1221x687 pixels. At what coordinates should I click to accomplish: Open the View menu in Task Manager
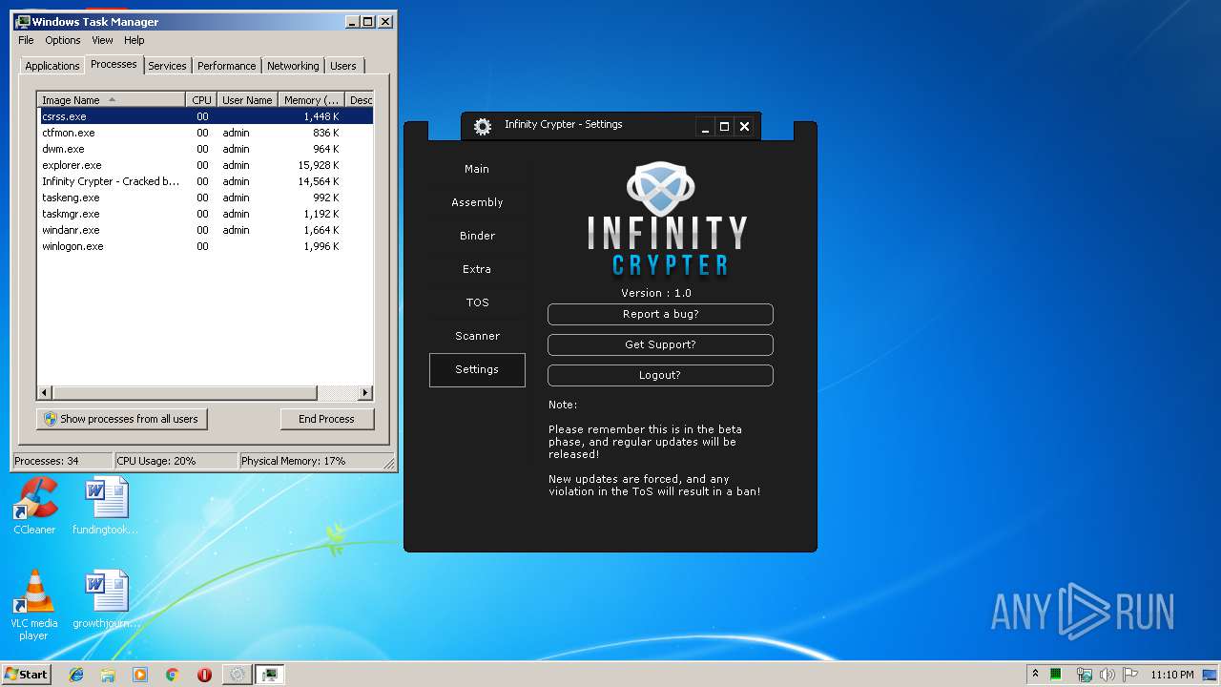pos(102,40)
